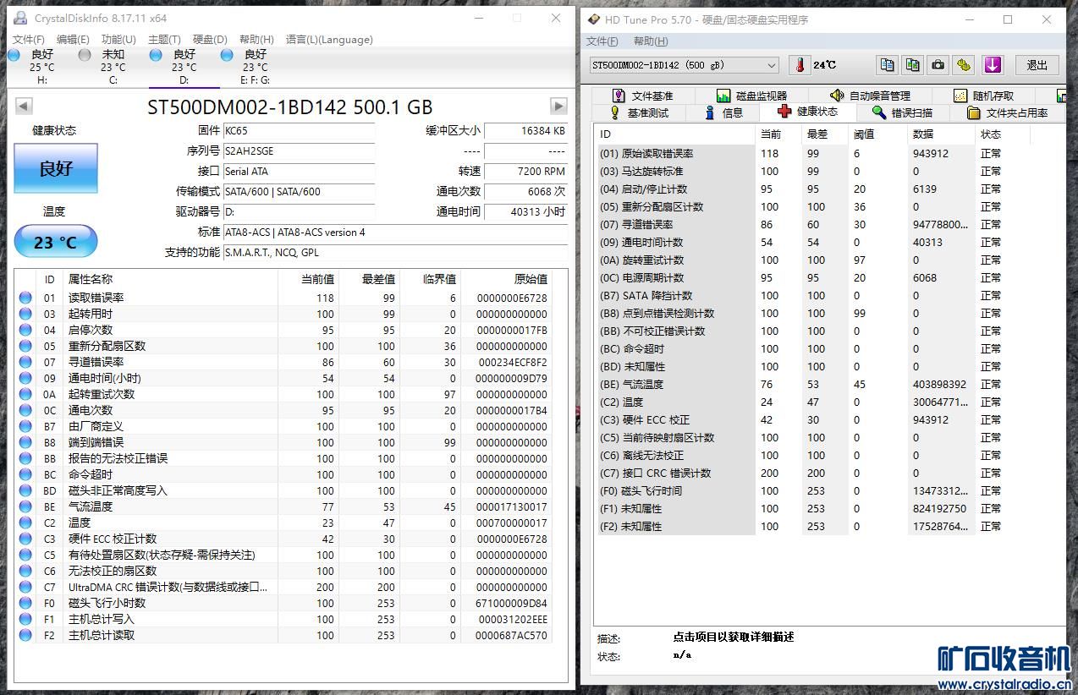Viewport: 1078px width, 695px height.
Task: Switch to the 自动噪音管理 tab
Action: pos(870,96)
